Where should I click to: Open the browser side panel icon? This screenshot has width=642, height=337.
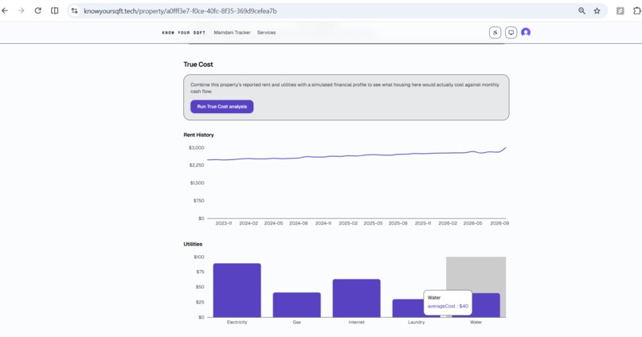coord(54,11)
